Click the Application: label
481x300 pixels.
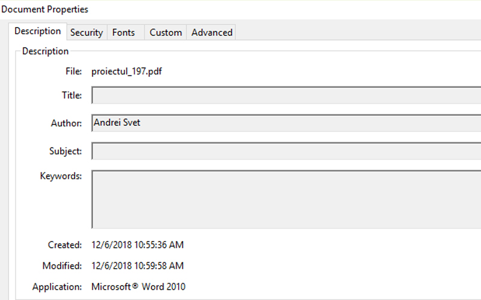(x=57, y=286)
